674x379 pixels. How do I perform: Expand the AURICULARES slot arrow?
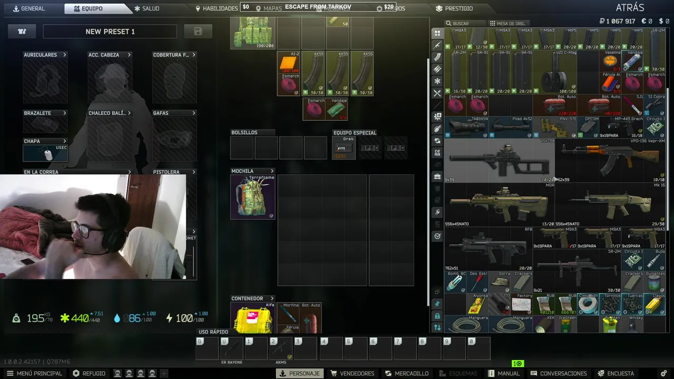coord(65,55)
